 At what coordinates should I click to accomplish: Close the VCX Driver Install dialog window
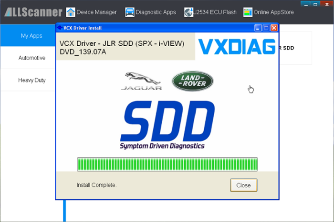tap(274, 28)
